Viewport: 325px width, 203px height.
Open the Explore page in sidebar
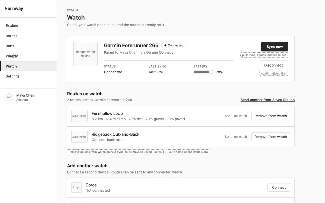click(28, 26)
